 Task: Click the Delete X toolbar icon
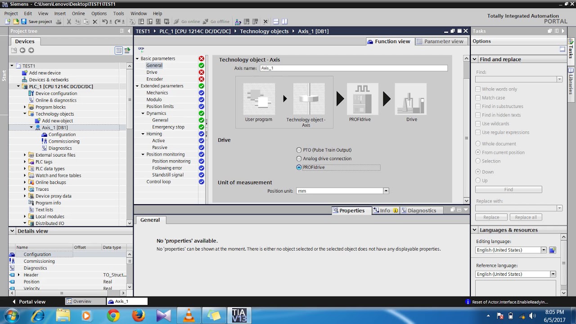(x=94, y=22)
